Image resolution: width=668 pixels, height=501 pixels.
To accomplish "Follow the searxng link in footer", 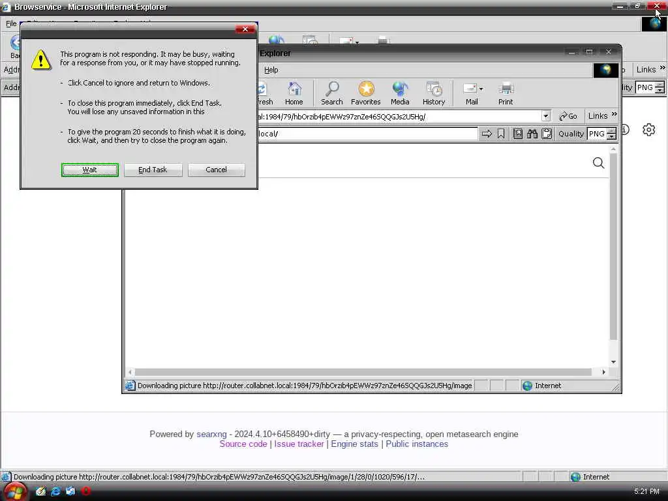I will 211,434.
